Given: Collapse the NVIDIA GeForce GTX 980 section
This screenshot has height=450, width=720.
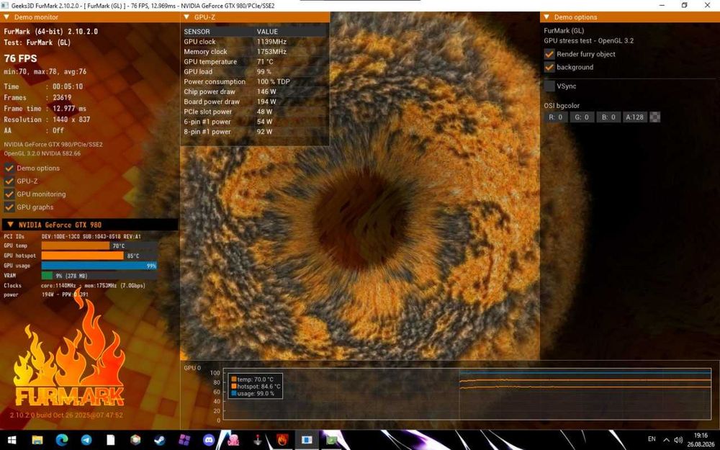Looking at the screenshot, I should click(x=9, y=225).
